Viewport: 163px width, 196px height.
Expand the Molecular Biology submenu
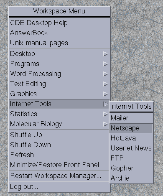(59, 124)
